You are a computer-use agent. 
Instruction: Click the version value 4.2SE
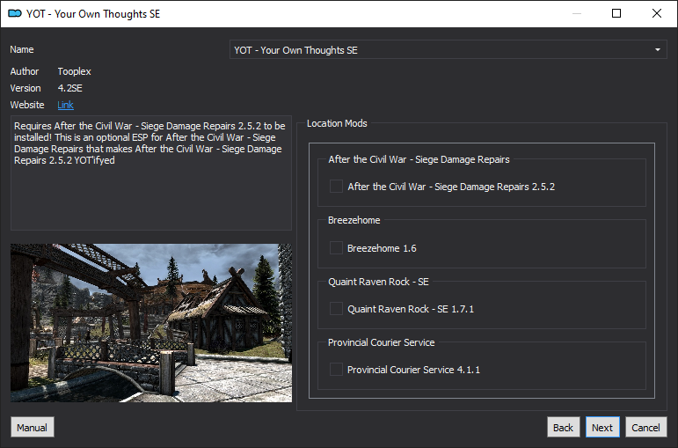click(x=69, y=88)
